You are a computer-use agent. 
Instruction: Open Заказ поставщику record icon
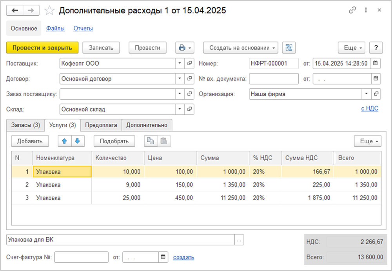189,94
